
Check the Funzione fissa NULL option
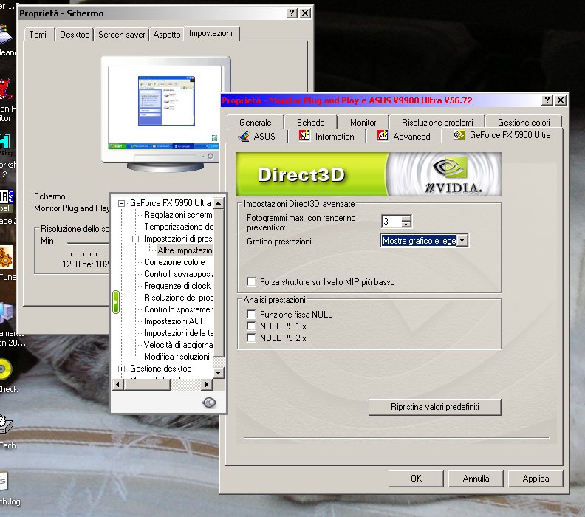point(252,315)
